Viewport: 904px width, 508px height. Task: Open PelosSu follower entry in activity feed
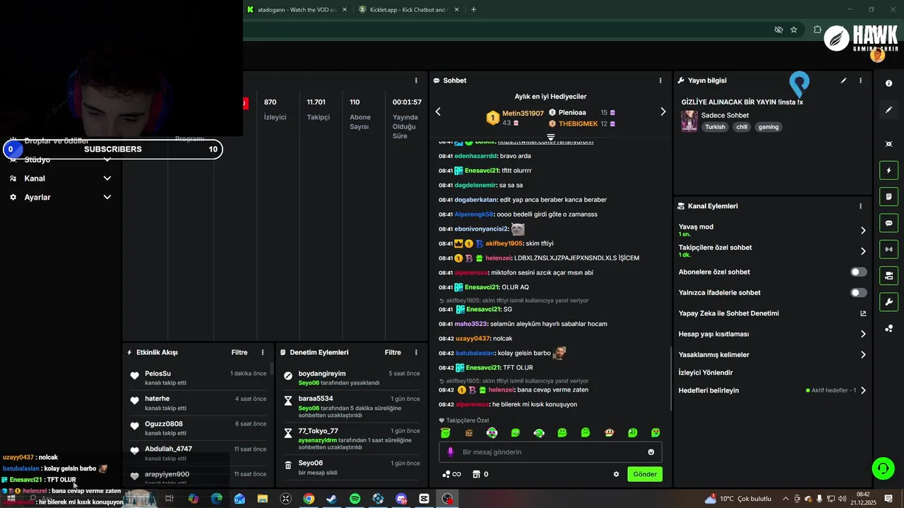coord(198,377)
